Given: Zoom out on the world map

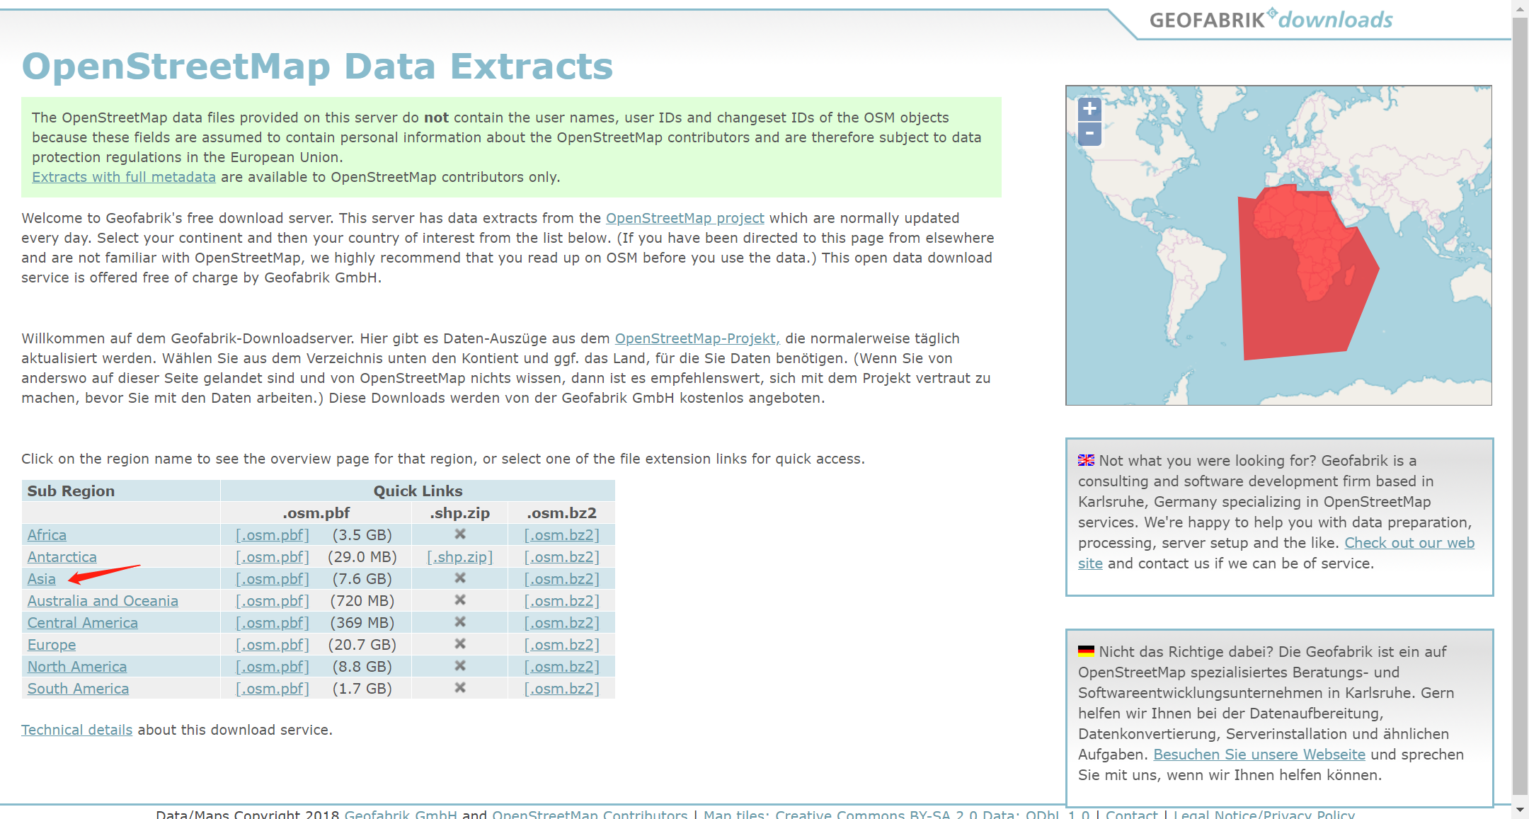Looking at the screenshot, I should (x=1089, y=134).
